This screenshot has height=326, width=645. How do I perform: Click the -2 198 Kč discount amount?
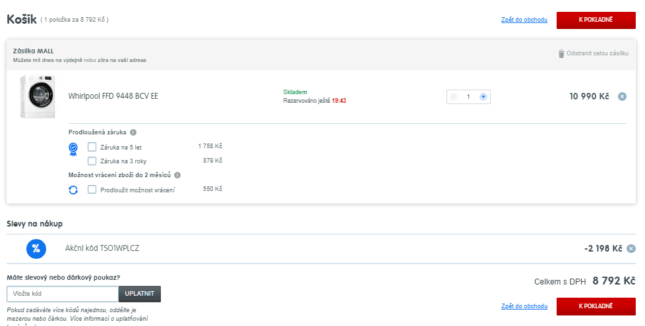[603, 248]
